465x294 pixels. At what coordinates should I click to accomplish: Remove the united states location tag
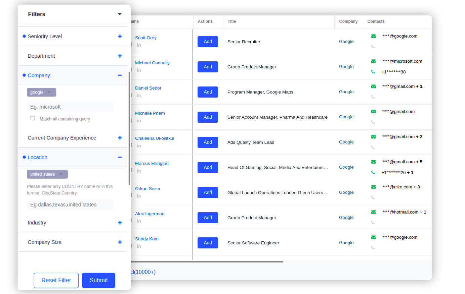pyautogui.click(x=61, y=174)
